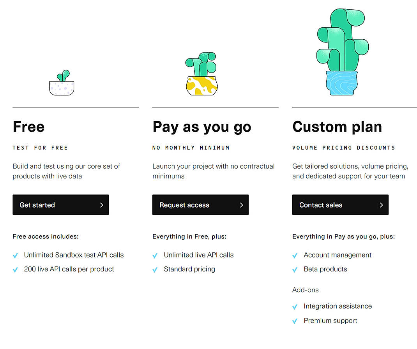Click the Request access button
The height and width of the screenshot is (349, 417).
click(200, 204)
